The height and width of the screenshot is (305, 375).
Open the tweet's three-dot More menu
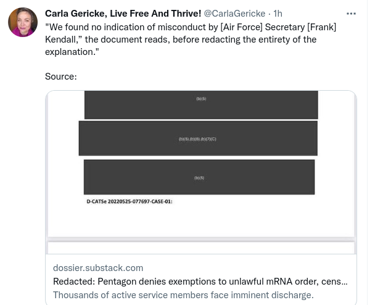click(x=351, y=14)
